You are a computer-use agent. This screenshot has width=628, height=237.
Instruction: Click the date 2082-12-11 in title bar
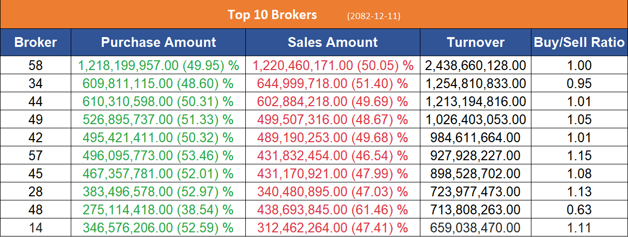(x=374, y=16)
